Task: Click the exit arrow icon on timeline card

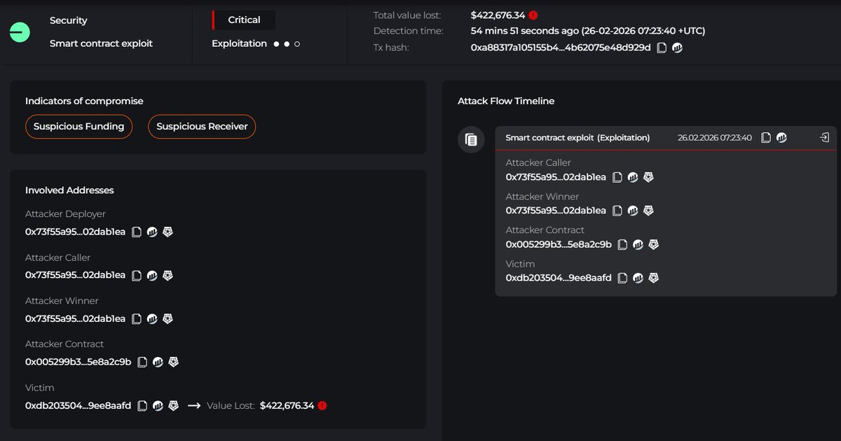Action: coord(824,138)
